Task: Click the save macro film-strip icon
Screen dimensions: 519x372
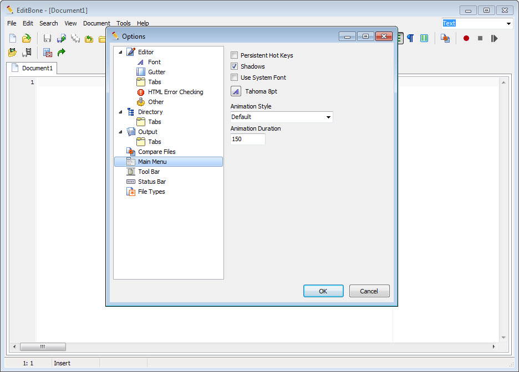Action: tap(27, 52)
